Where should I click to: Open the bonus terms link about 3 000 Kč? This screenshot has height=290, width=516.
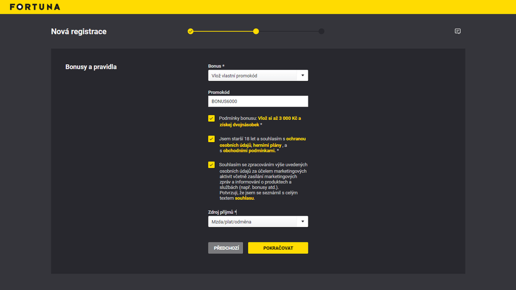(279, 118)
